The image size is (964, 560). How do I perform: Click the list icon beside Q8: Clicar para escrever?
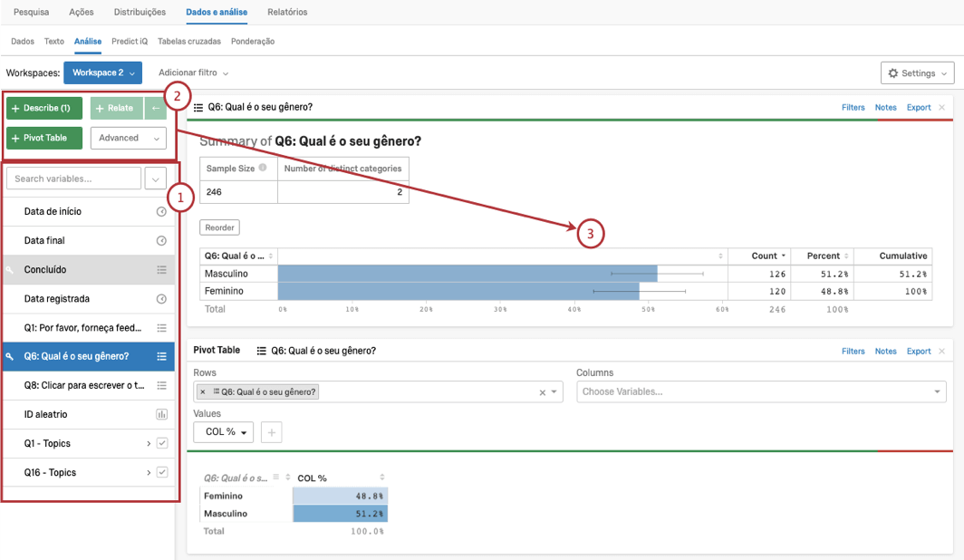click(x=161, y=385)
